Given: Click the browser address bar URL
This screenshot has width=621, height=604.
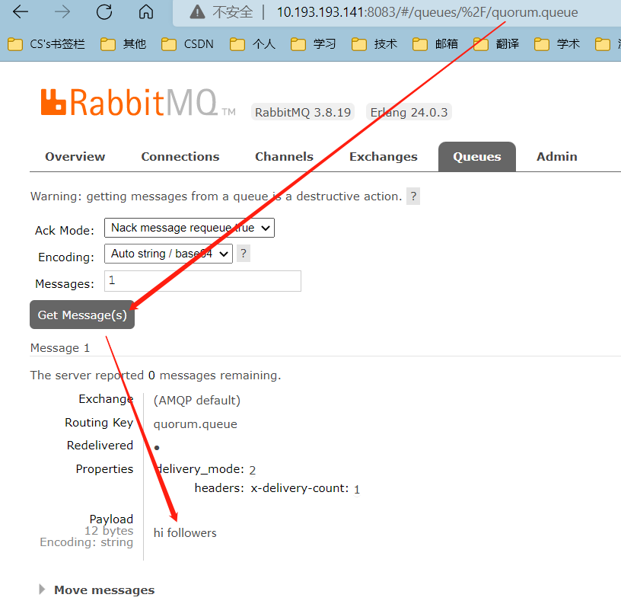Looking at the screenshot, I should click(x=428, y=12).
